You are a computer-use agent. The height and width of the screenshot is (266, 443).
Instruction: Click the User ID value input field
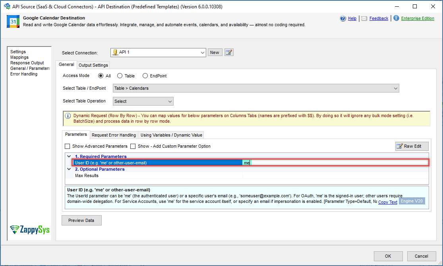point(338,163)
